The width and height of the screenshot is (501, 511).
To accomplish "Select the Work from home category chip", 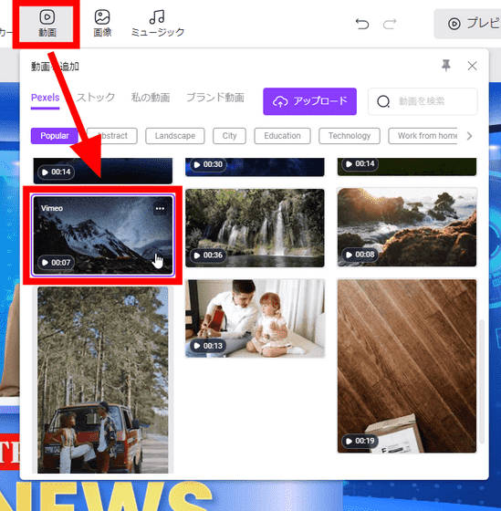I will pos(423,136).
